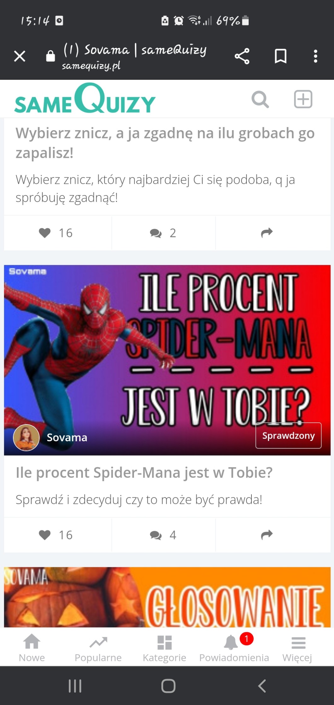Image resolution: width=334 pixels, height=705 pixels.
Task: Open the 'Wybierz znicz' quiz title link
Action: pyautogui.click(x=165, y=143)
